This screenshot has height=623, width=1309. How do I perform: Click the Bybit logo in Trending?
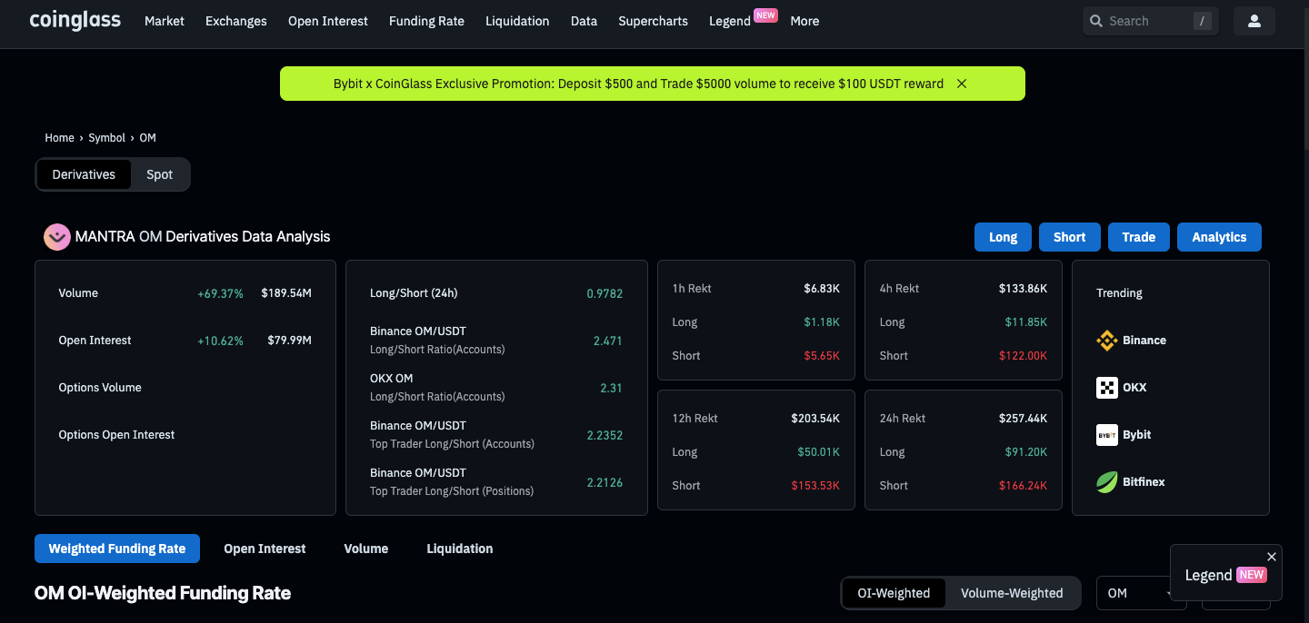(1106, 435)
